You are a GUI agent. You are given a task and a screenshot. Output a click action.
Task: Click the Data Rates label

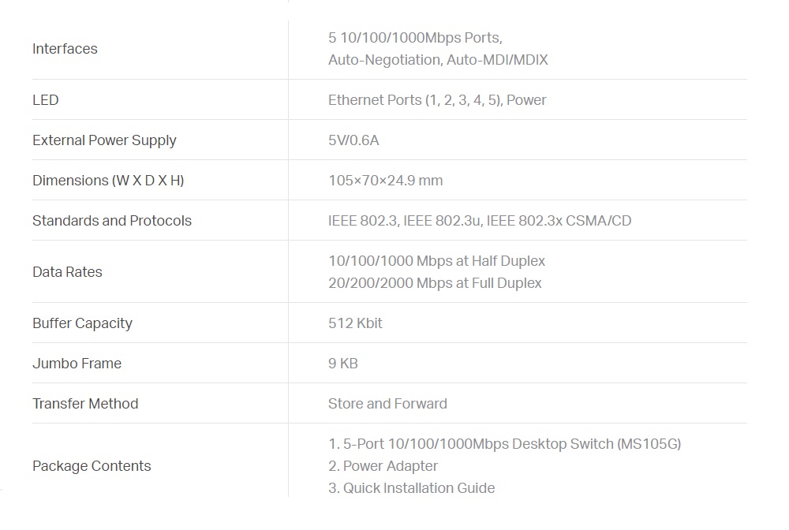[67, 272]
